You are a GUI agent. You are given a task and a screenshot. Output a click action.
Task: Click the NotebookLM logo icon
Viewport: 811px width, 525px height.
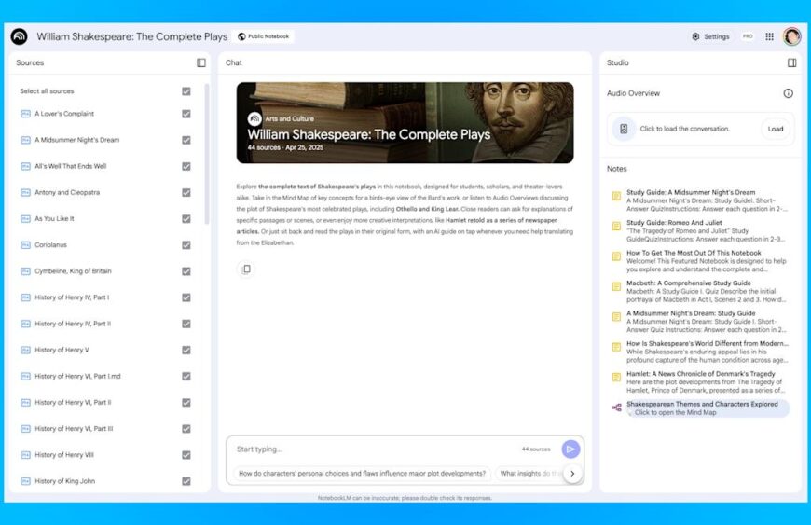(20, 36)
